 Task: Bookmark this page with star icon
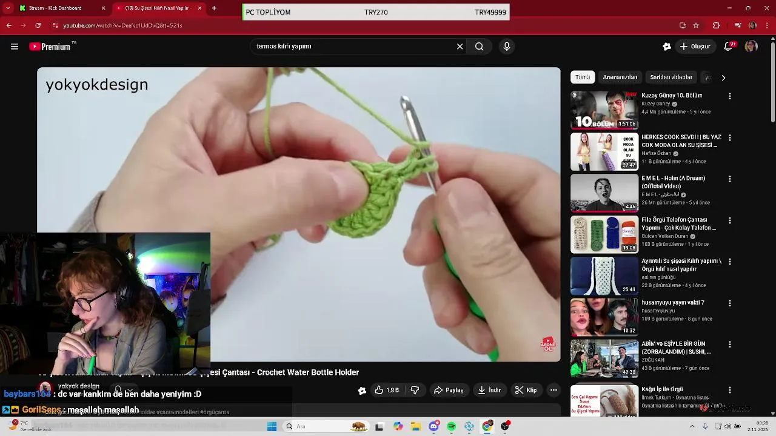[696, 25]
